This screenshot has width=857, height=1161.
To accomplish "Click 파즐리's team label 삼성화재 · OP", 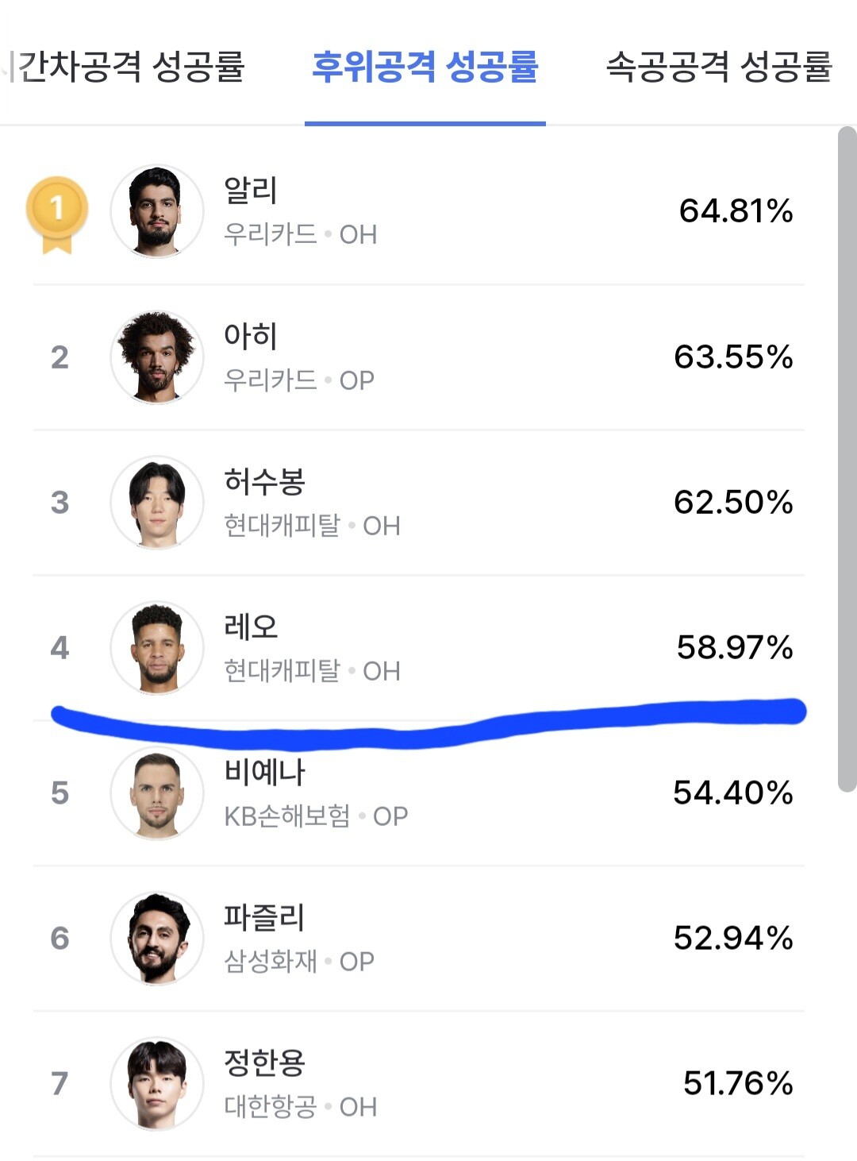I will (298, 962).
